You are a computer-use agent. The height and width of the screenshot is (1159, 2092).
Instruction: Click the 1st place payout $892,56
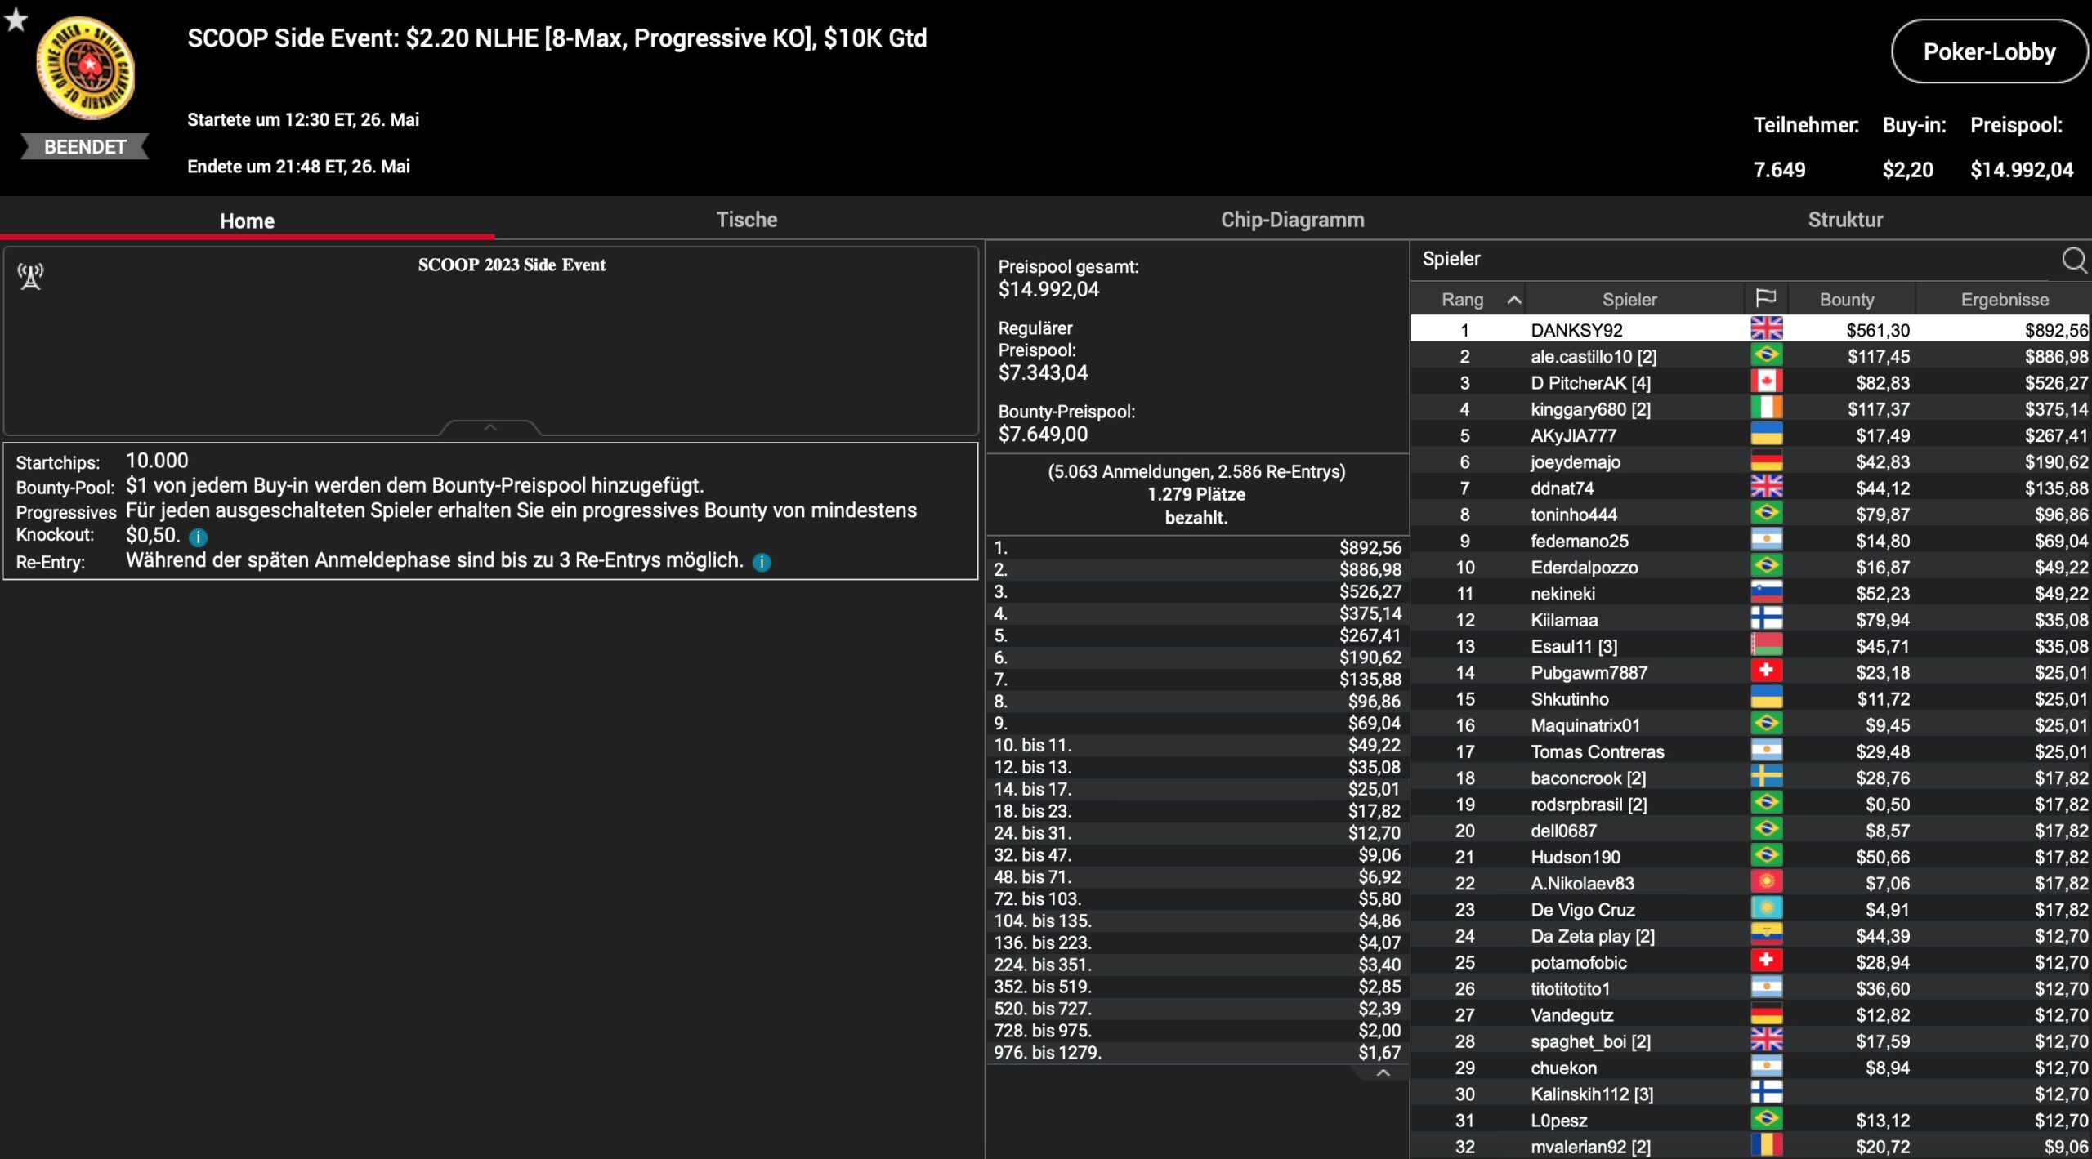[1370, 547]
